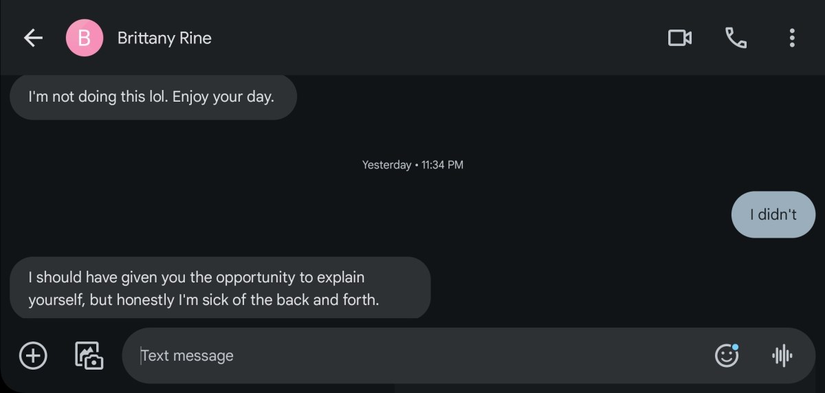Open the three-dot more options menu

pyautogui.click(x=792, y=38)
